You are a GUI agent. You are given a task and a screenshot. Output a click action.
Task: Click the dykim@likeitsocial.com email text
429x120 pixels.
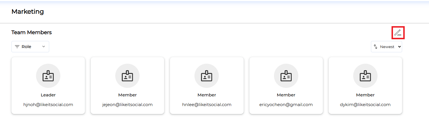click(x=365, y=105)
